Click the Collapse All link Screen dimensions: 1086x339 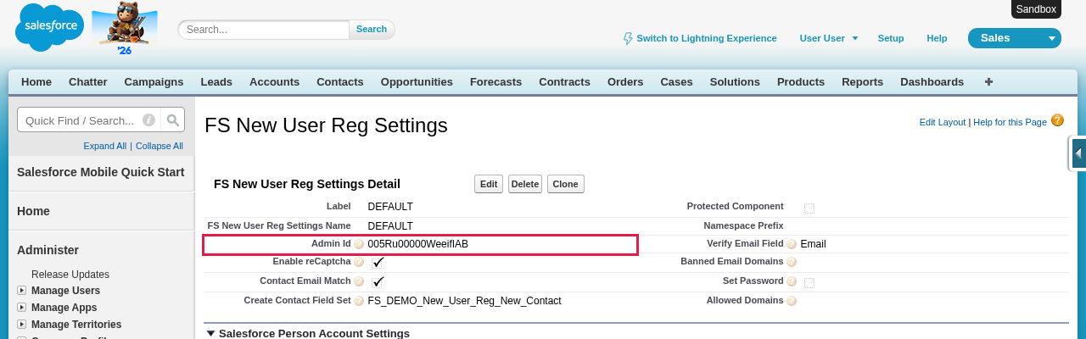coord(160,146)
